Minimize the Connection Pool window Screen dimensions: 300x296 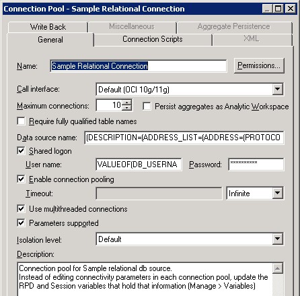267,9
